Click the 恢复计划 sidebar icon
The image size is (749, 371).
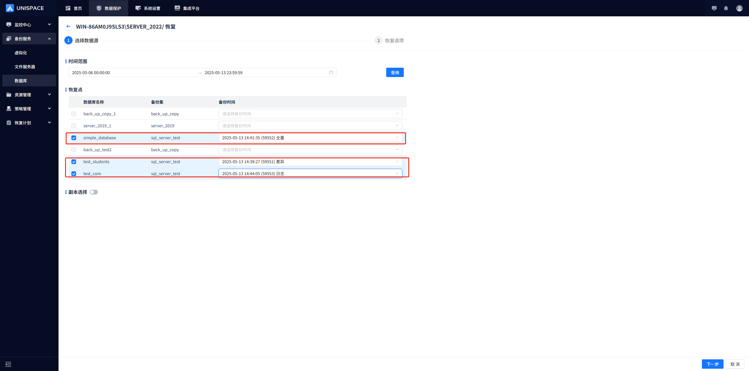(x=9, y=123)
